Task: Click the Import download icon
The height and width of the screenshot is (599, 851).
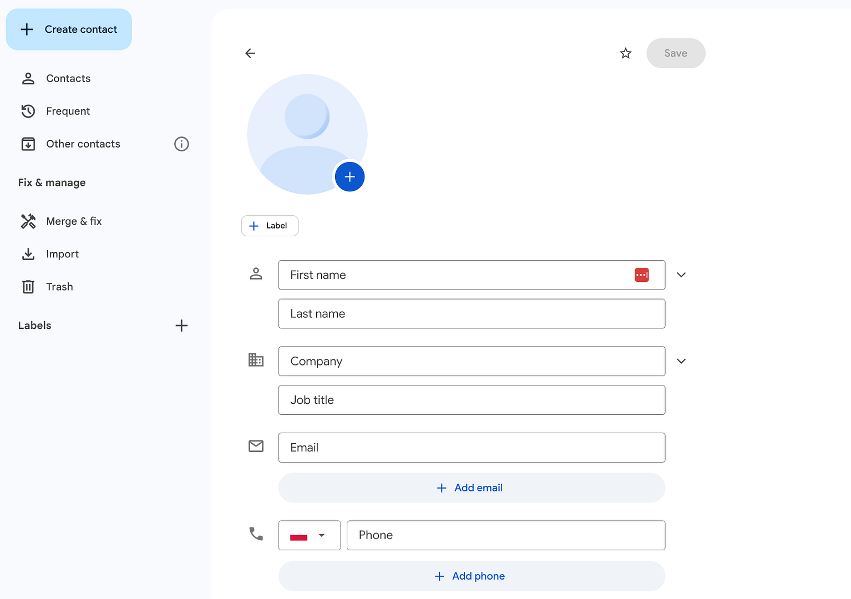Action: click(28, 254)
